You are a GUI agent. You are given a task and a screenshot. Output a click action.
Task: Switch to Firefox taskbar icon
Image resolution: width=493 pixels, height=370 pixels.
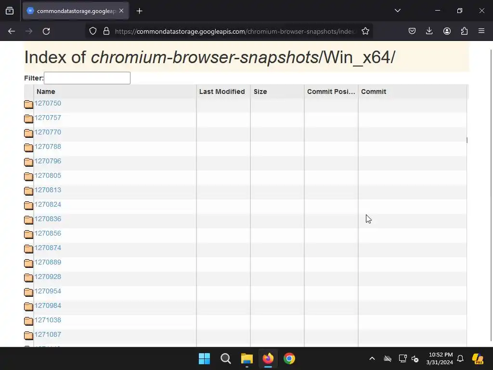pyautogui.click(x=268, y=358)
